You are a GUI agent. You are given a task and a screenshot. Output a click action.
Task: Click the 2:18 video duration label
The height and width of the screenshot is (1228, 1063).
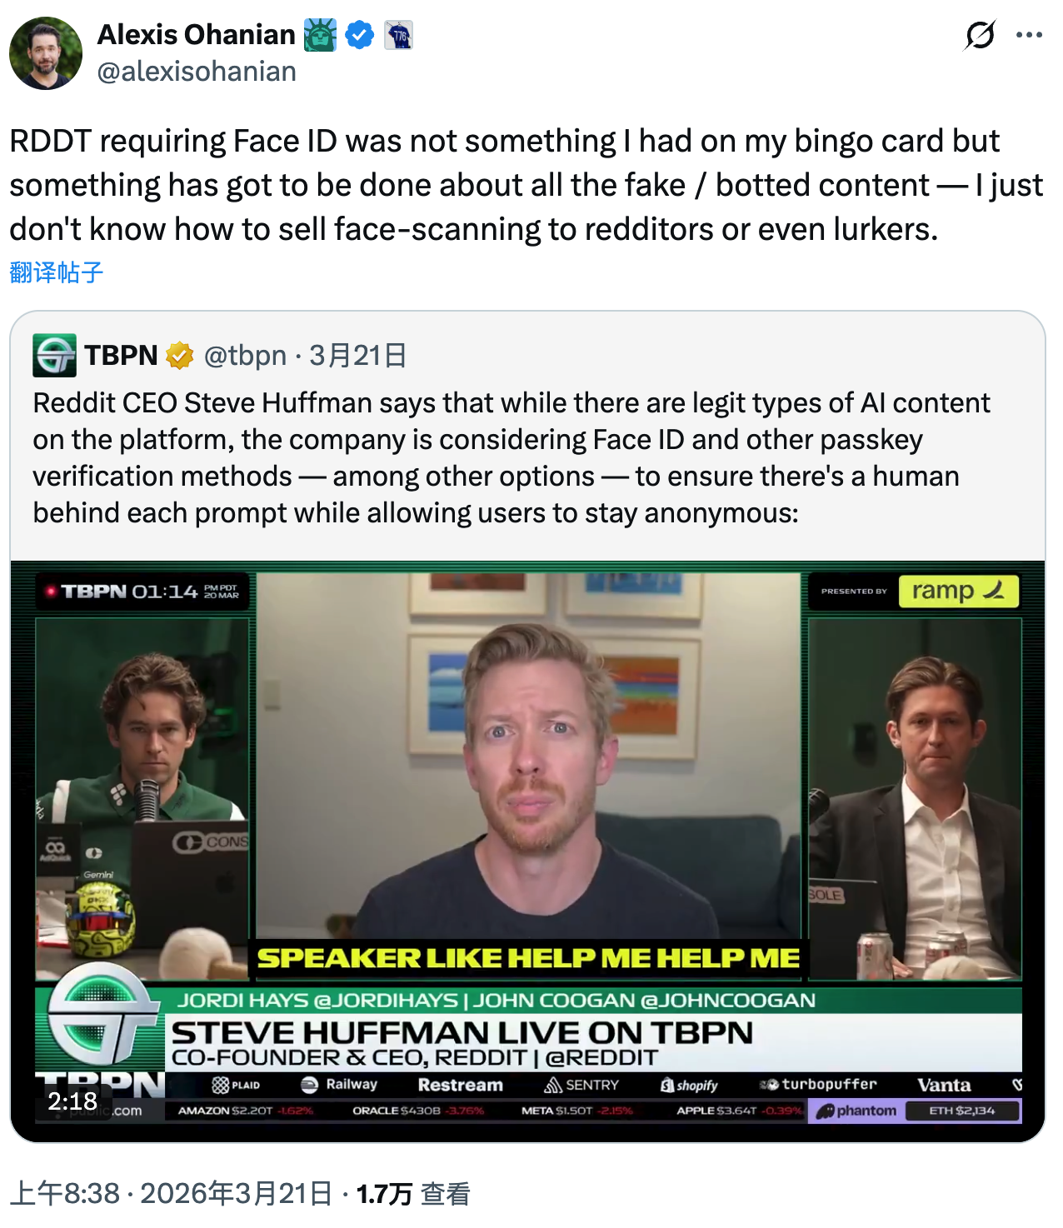point(72,1101)
